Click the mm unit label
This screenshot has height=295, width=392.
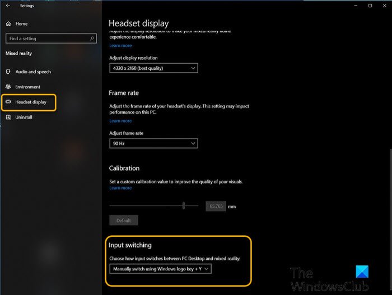tap(232, 207)
